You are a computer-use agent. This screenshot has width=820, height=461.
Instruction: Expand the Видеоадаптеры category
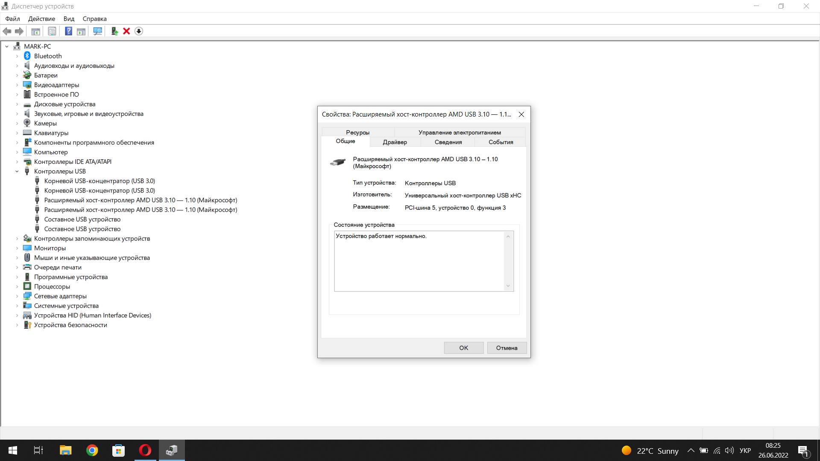[17, 85]
